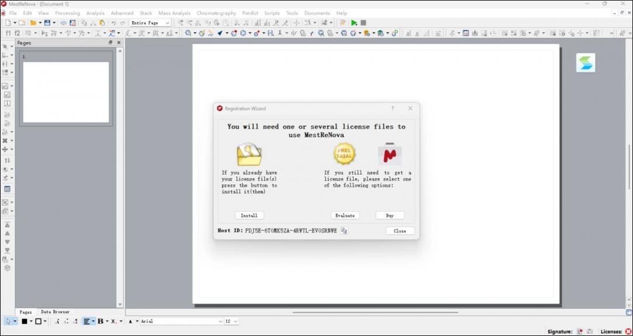
Task: Click the Evaluate button
Action: coord(345,215)
